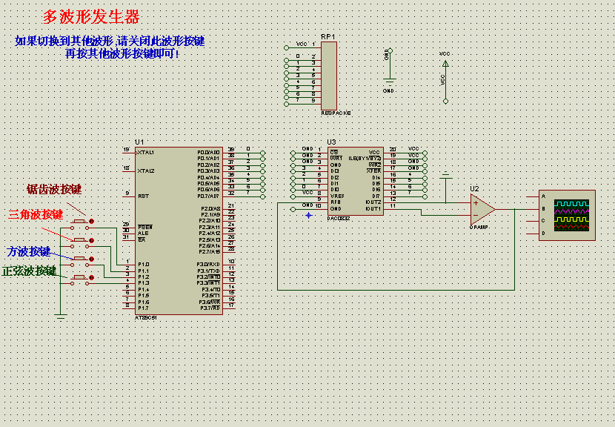Click the P1.0 pin label
615x427 pixels.
[x=144, y=265]
